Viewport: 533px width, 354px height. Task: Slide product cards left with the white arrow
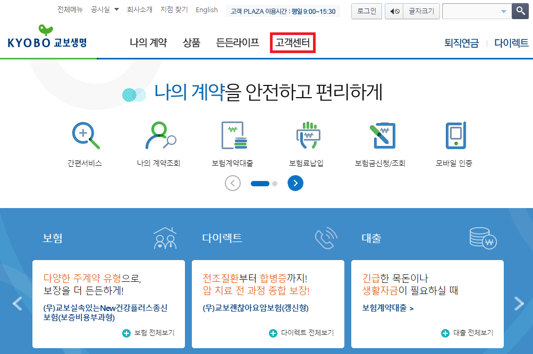coord(18,304)
